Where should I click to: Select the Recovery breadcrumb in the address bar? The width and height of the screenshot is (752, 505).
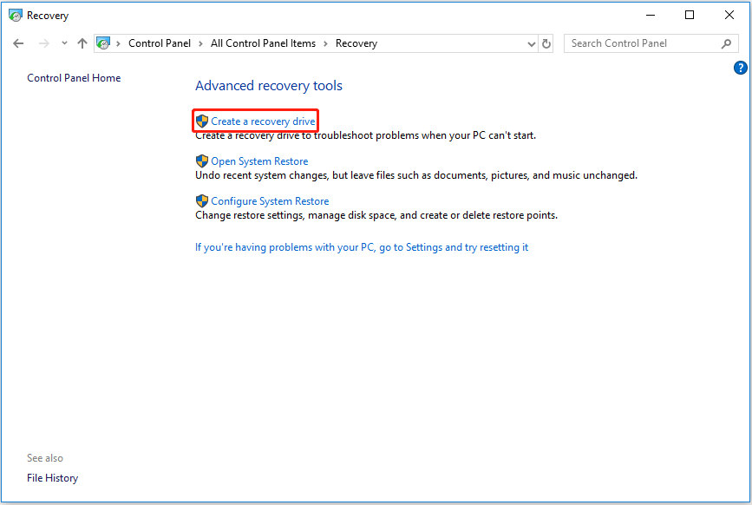[359, 43]
